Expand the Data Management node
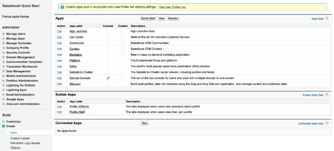Screen dimensions: 334x151 click(x=3, y=71)
